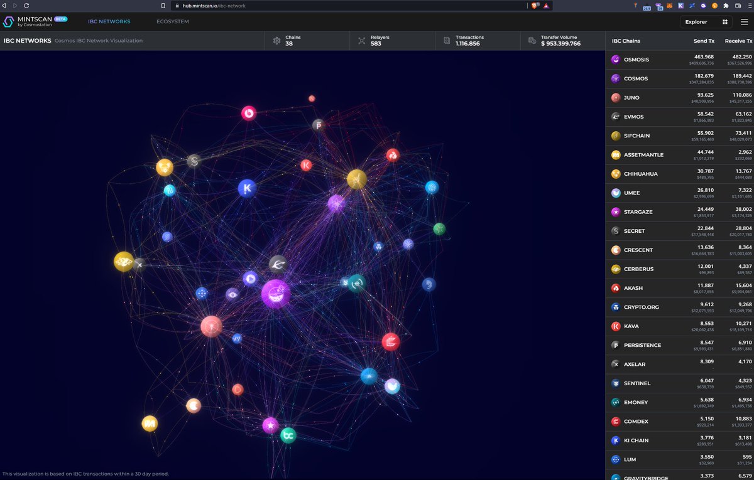Viewport: 754px width, 480px height.
Task: Select the red Kava node in the graph
Action: tap(306, 165)
